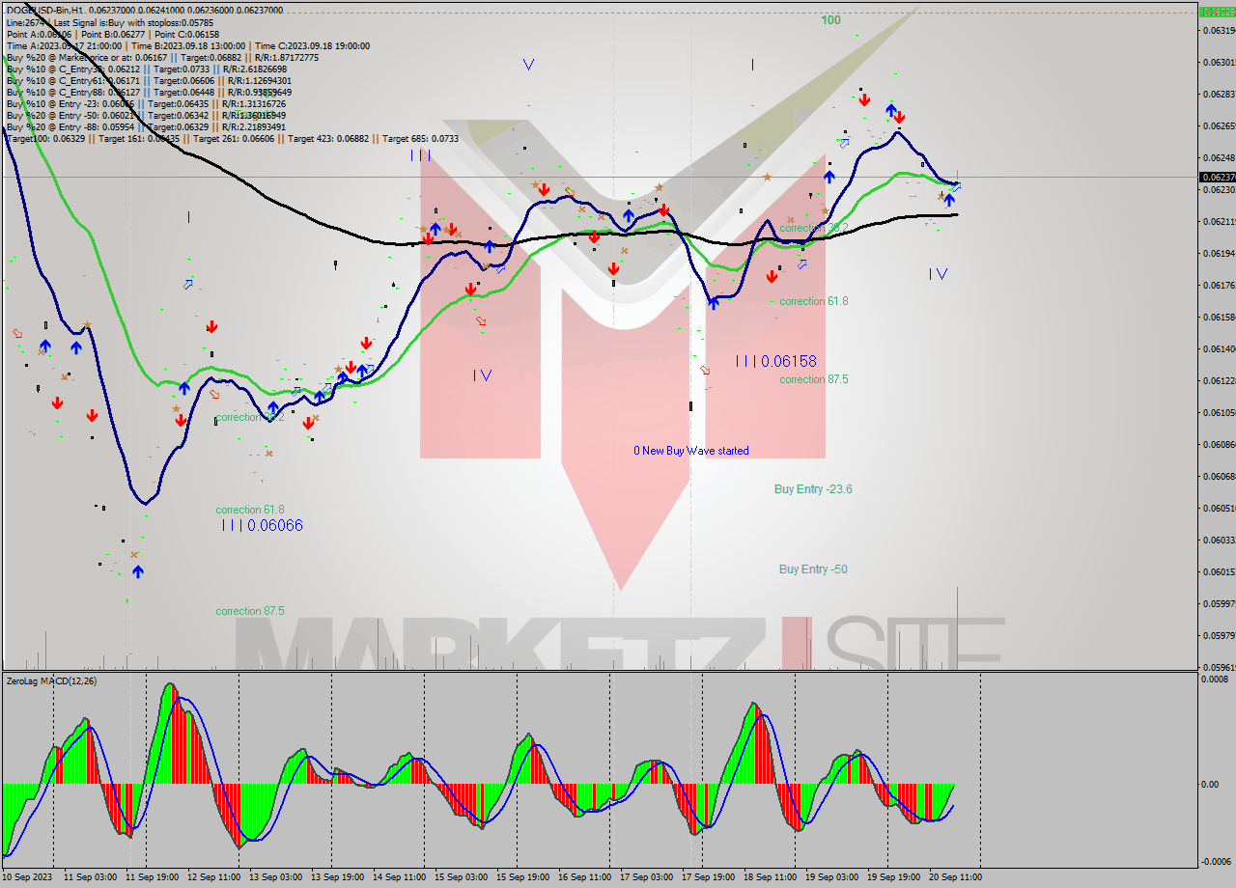Click the 'I I I 0.06066' wave label
1236x888 pixels.
(263, 525)
